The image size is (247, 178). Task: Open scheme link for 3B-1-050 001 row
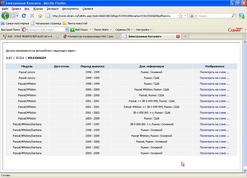(x=215, y=113)
